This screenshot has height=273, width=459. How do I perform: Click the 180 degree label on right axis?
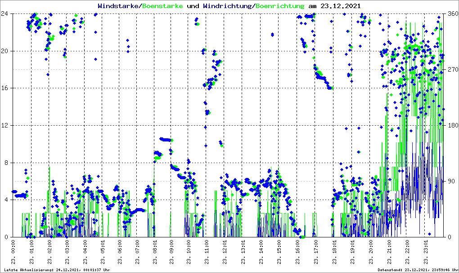point(452,125)
